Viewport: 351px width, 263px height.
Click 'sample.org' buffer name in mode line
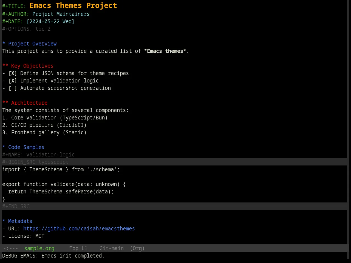coord(39,248)
